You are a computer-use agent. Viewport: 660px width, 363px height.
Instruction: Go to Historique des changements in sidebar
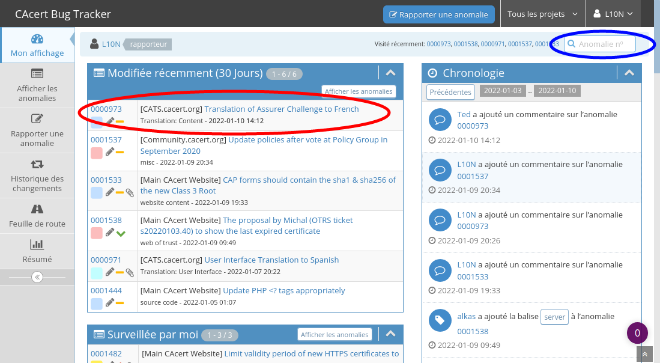(37, 175)
